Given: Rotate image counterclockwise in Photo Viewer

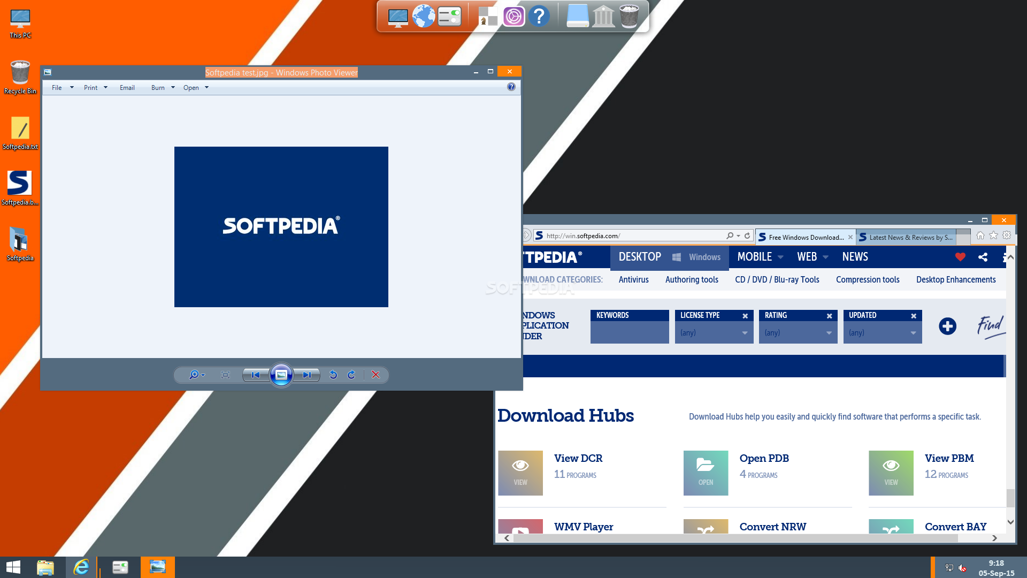Looking at the screenshot, I should (333, 375).
